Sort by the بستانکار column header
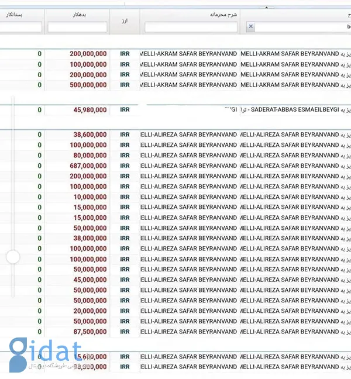The height and width of the screenshot is (379, 351). pos(14,15)
